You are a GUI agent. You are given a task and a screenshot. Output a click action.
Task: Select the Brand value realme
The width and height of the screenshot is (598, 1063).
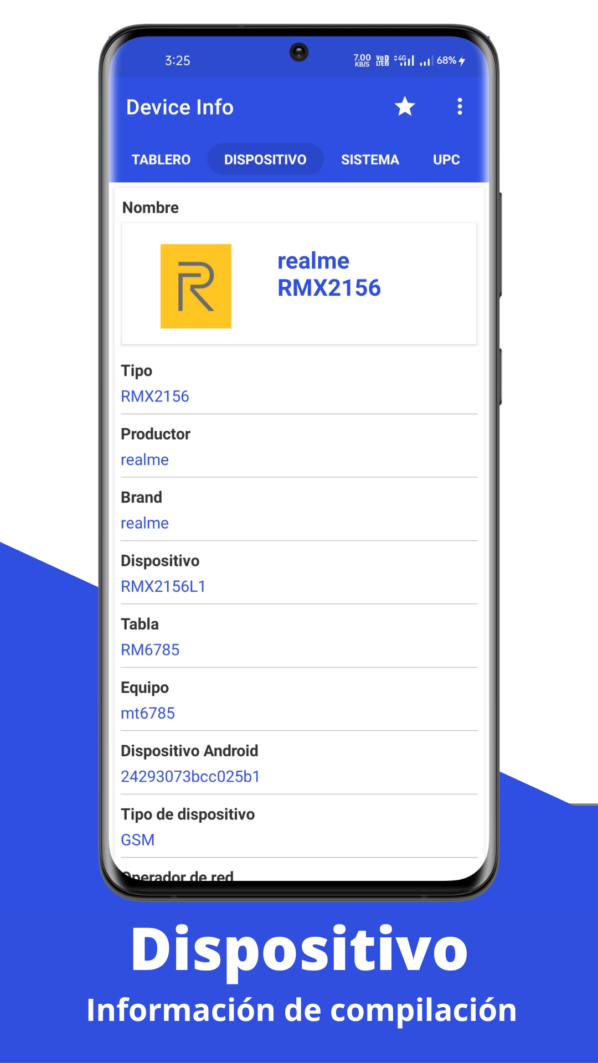click(x=145, y=523)
